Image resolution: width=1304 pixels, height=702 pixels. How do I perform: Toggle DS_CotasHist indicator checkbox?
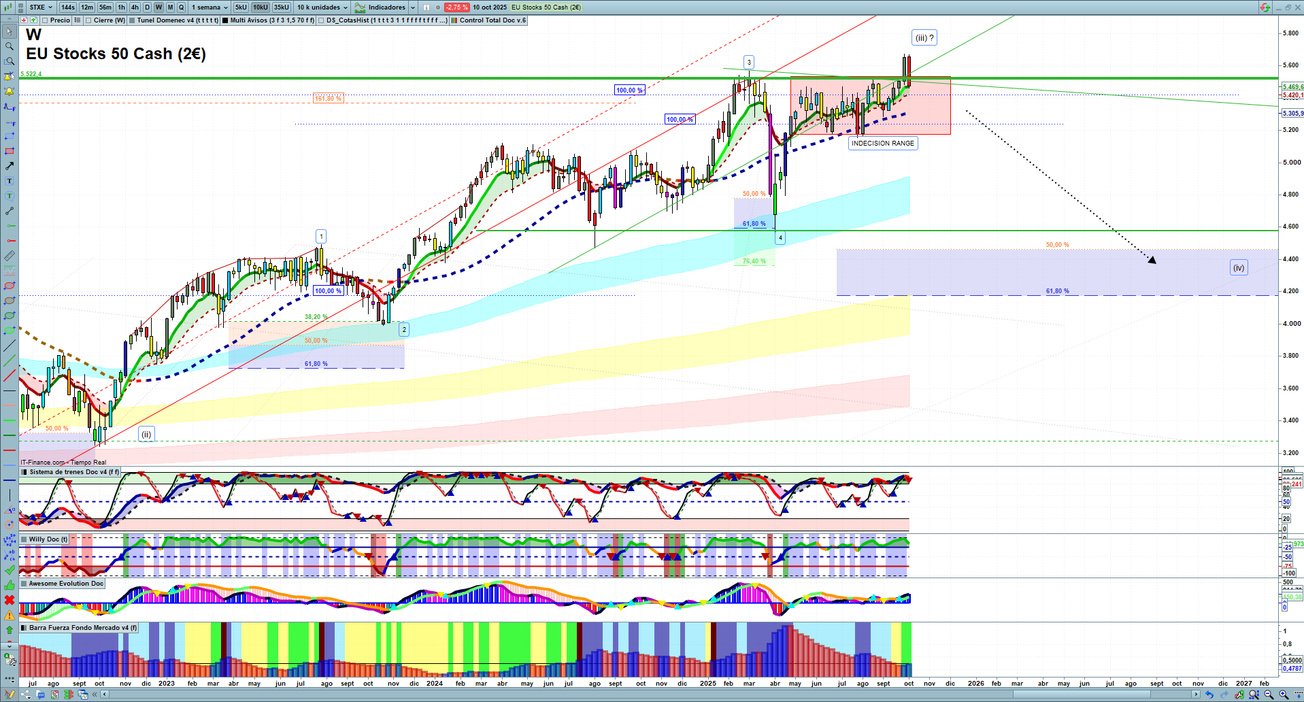click(x=321, y=20)
